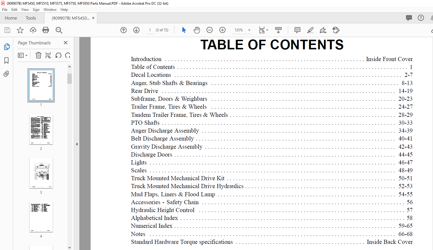
Task: Click 'Scales' contents entry
Action: click(x=139, y=171)
